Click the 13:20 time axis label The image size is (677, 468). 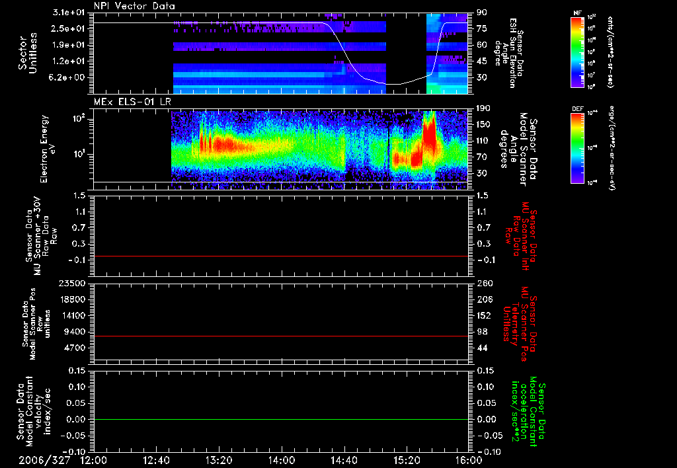point(219,460)
